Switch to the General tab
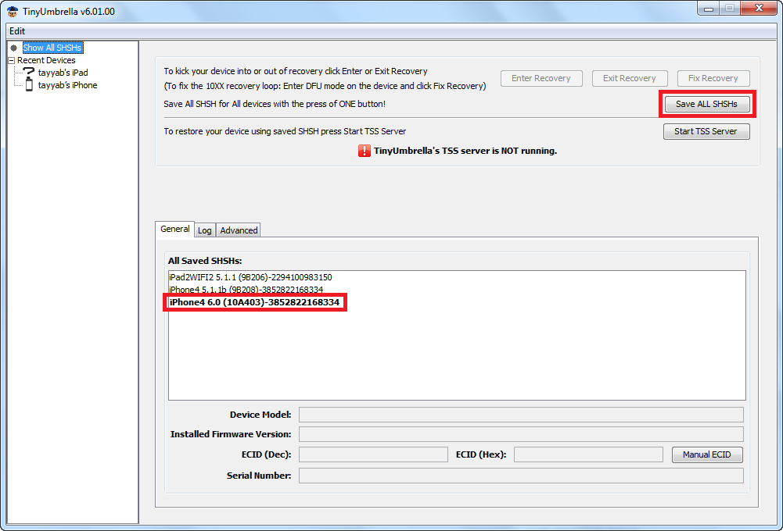Screen dimensions: 783x531 pos(174,229)
